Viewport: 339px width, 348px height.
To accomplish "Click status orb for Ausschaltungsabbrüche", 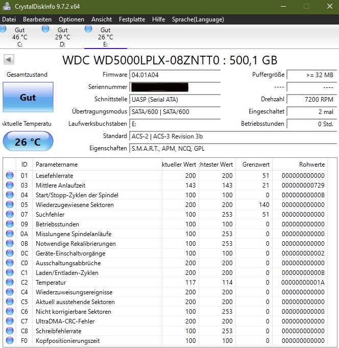I will (10, 263).
